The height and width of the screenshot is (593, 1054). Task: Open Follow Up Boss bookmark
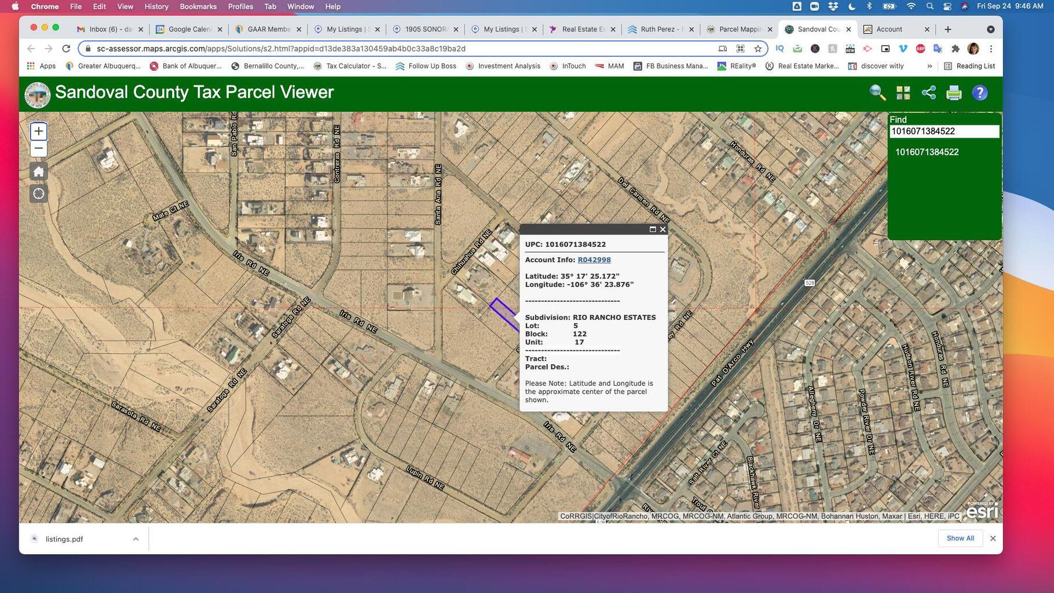click(x=426, y=66)
